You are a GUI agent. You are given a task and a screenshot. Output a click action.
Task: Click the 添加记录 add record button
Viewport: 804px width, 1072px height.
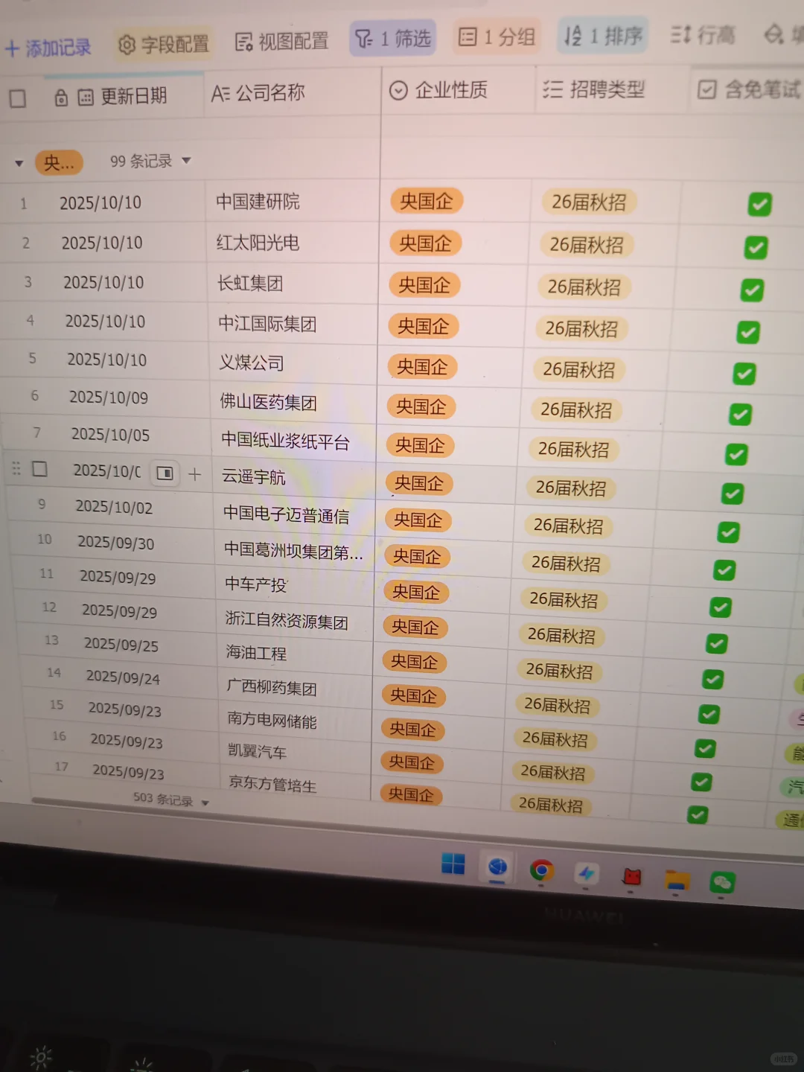pyautogui.click(x=48, y=48)
